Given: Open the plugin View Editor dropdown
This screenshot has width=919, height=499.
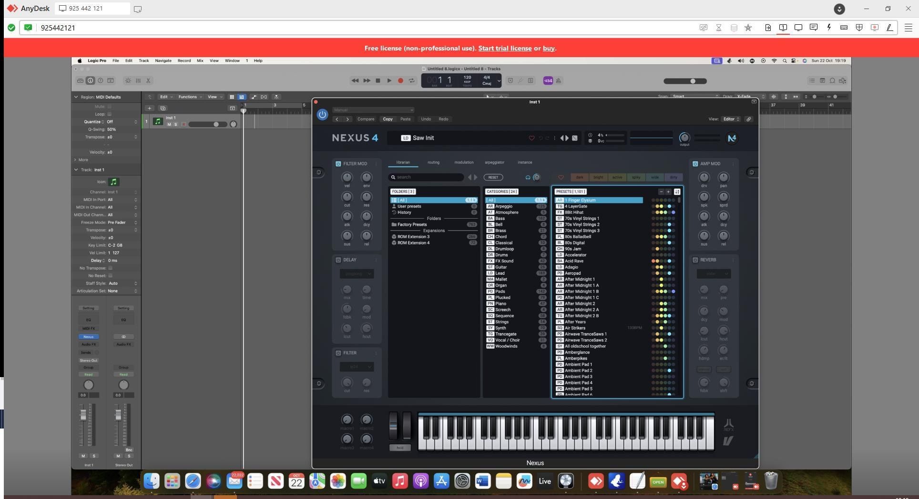Looking at the screenshot, I should (x=731, y=119).
